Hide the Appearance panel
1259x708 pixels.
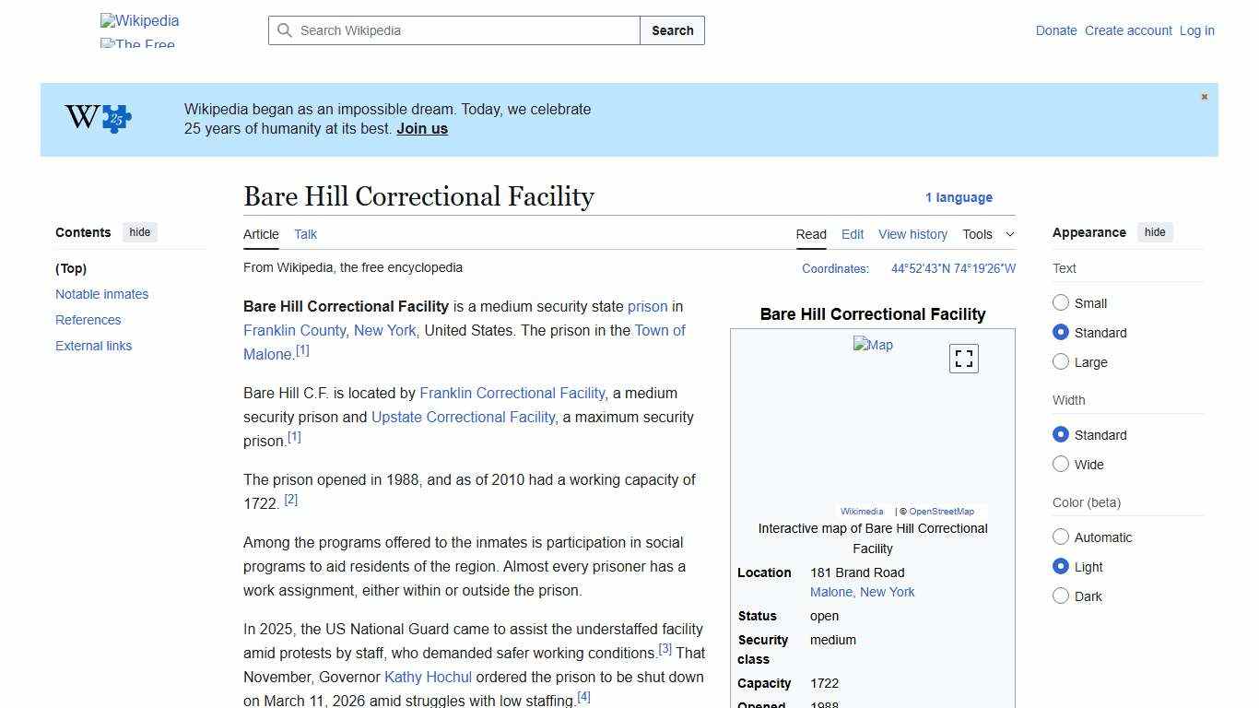[1155, 232]
